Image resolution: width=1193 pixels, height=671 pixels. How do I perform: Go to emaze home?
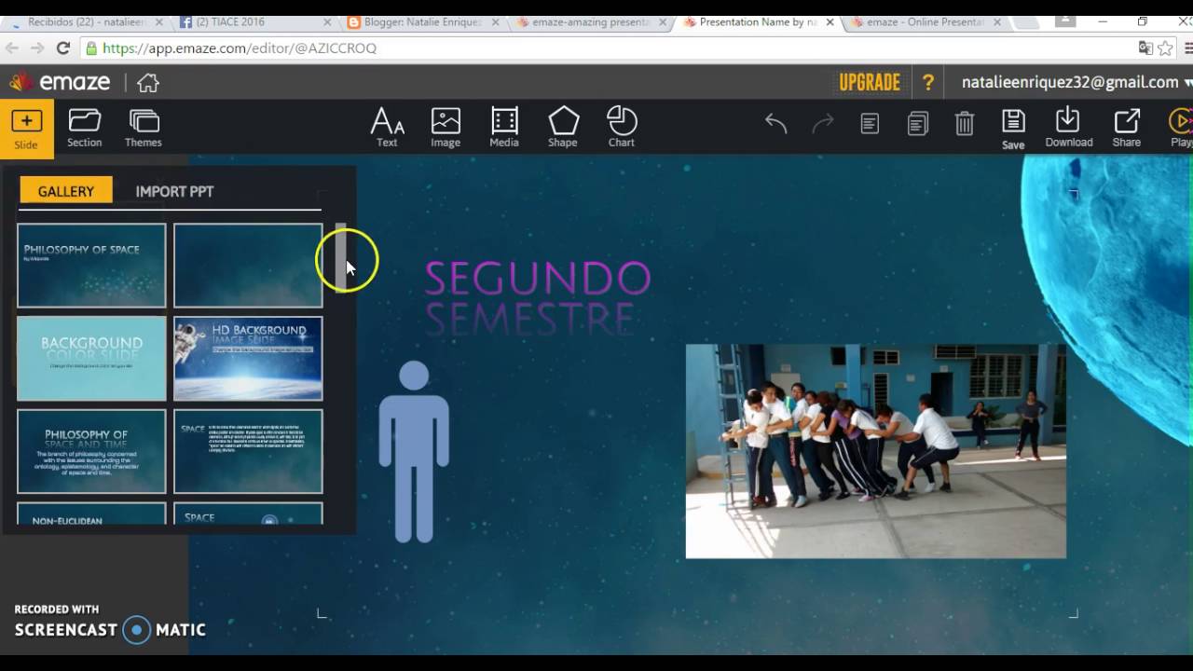(x=148, y=83)
